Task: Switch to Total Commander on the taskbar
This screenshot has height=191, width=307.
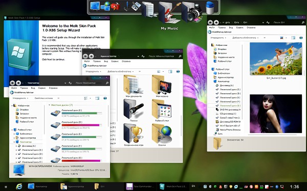Action: click(140, 186)
